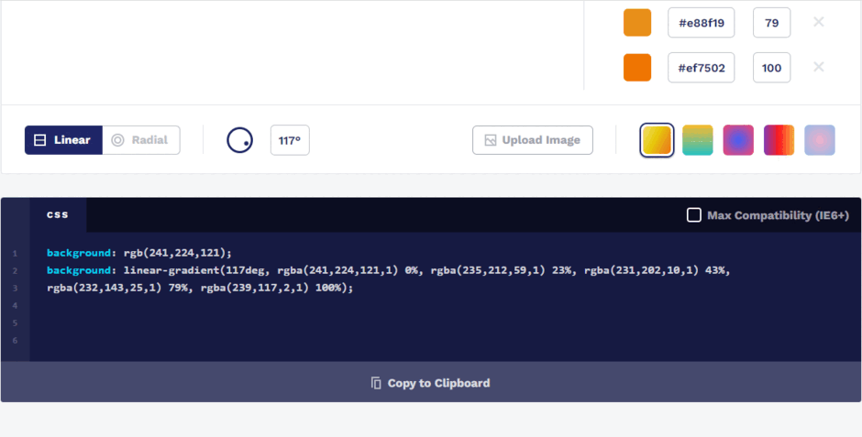Screen dimensions: 862x437
Task: Remove the #e88f19 color stop
Action: (818, 22)
